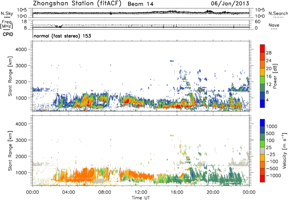This screenshot has width=288, height=200.
Task: Click the '4000' tick on the power panel
Action: coord(21,49)
